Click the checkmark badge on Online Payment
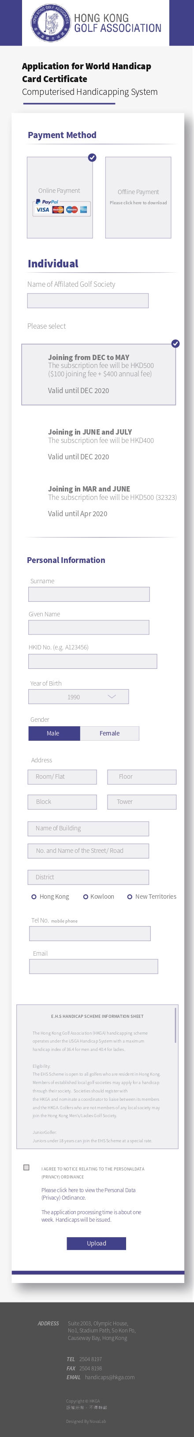 [x=93, y=158]
